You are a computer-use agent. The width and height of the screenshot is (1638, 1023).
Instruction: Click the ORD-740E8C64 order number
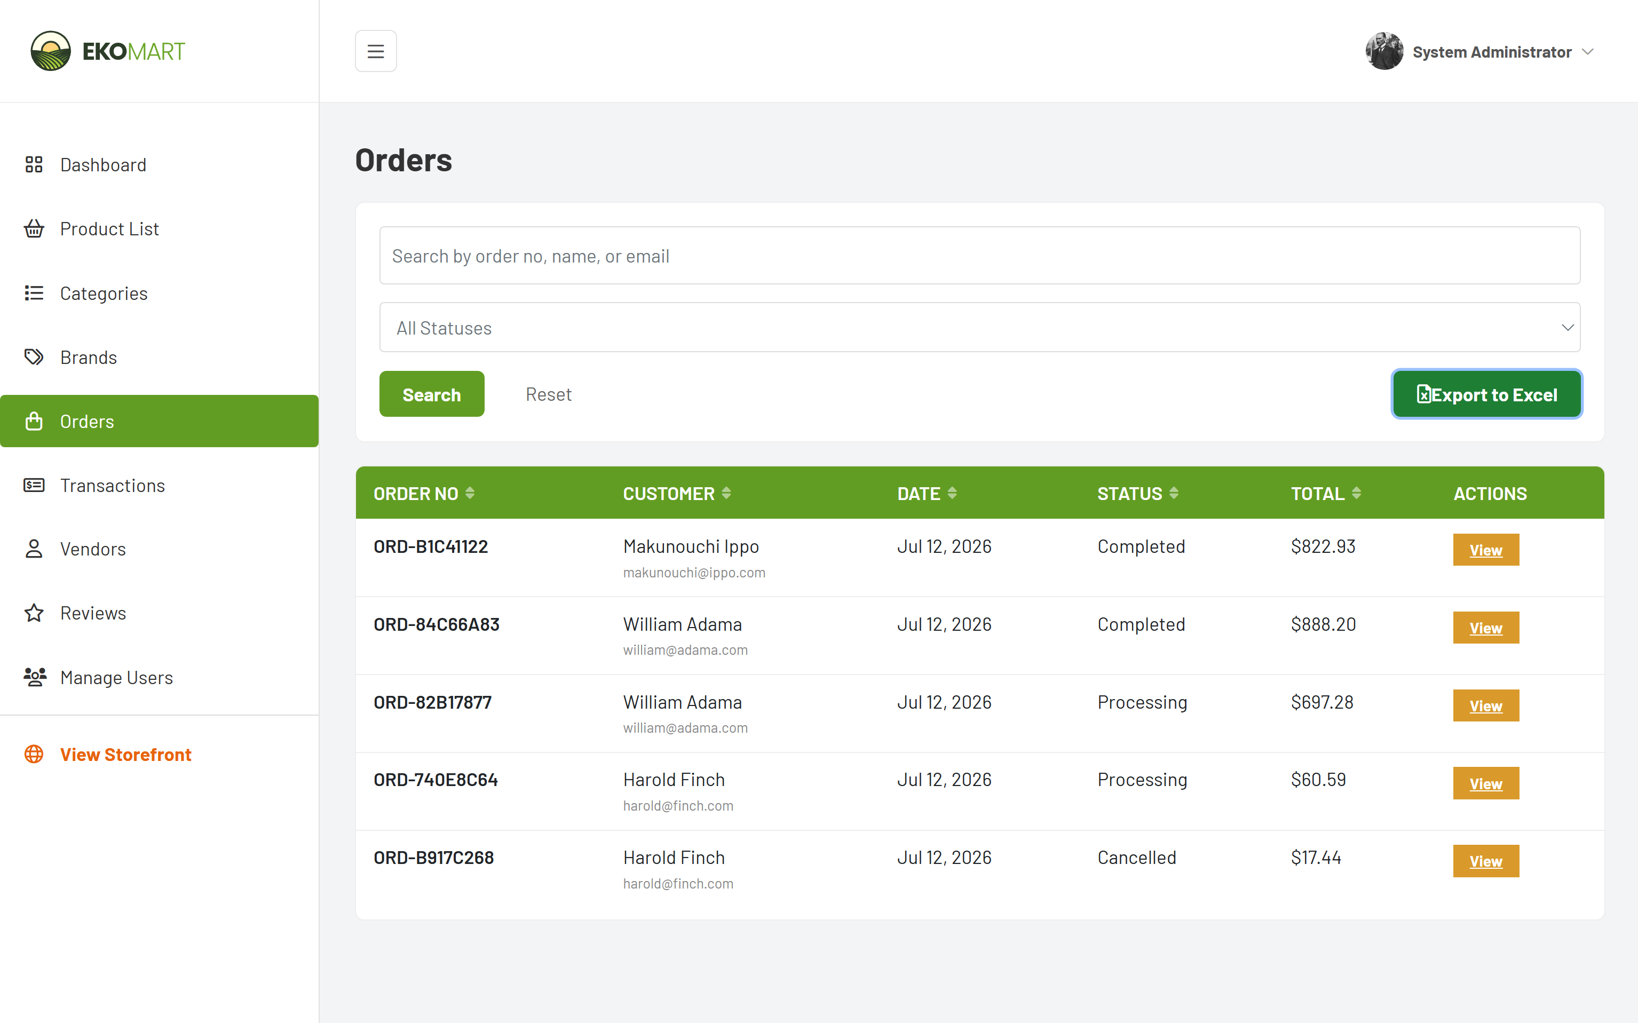(x=436, y=780)
